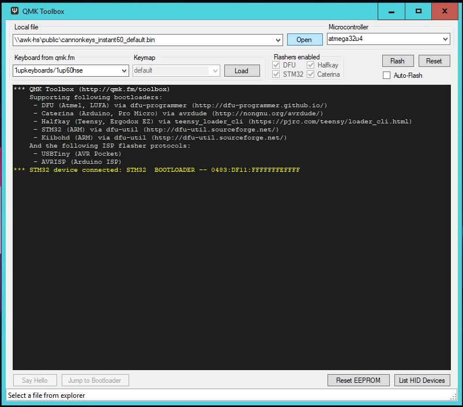Image resolution: width=463 pixels, height=407 pixels.
Task: Click the Reset button
Action: [434, 61]
